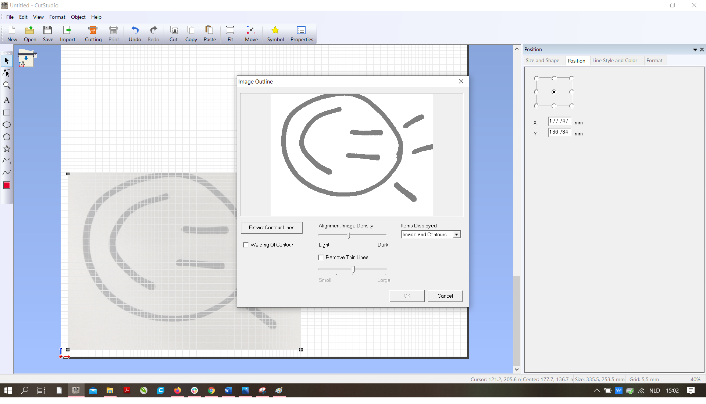Select the top-right reference point radio button
706x404 pixels.
(571, 78)
